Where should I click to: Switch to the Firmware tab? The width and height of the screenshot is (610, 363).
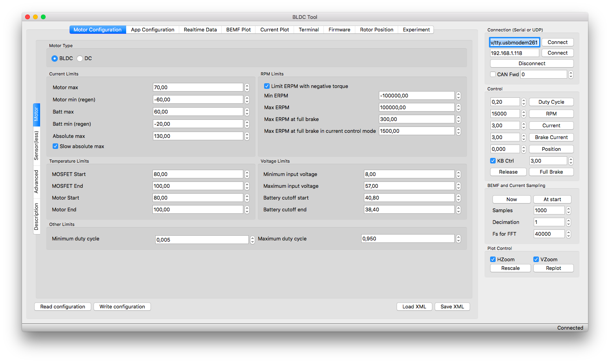[x=339, y=30]
